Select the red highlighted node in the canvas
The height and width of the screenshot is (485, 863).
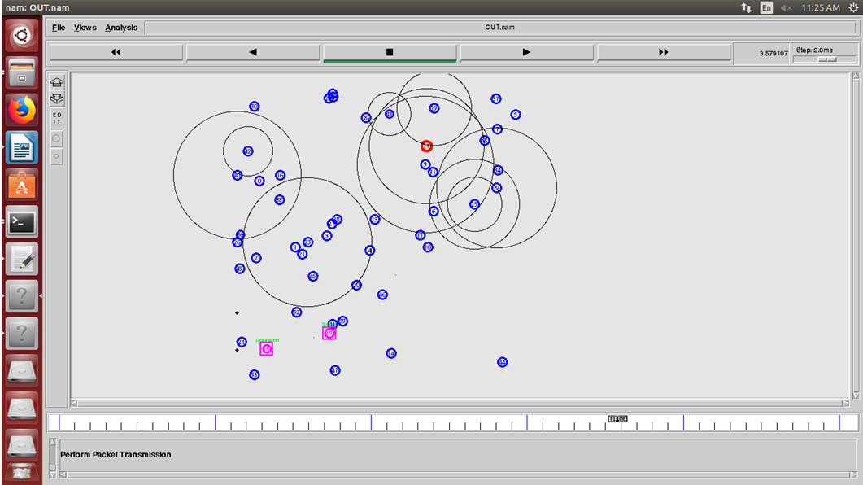point(426,146)
